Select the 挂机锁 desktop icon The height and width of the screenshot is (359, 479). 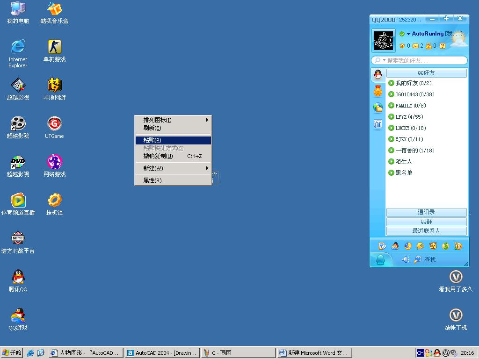54,204
